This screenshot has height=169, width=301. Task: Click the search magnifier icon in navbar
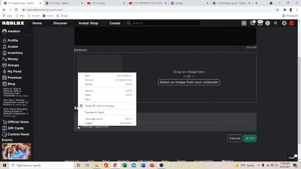(129, 23)
